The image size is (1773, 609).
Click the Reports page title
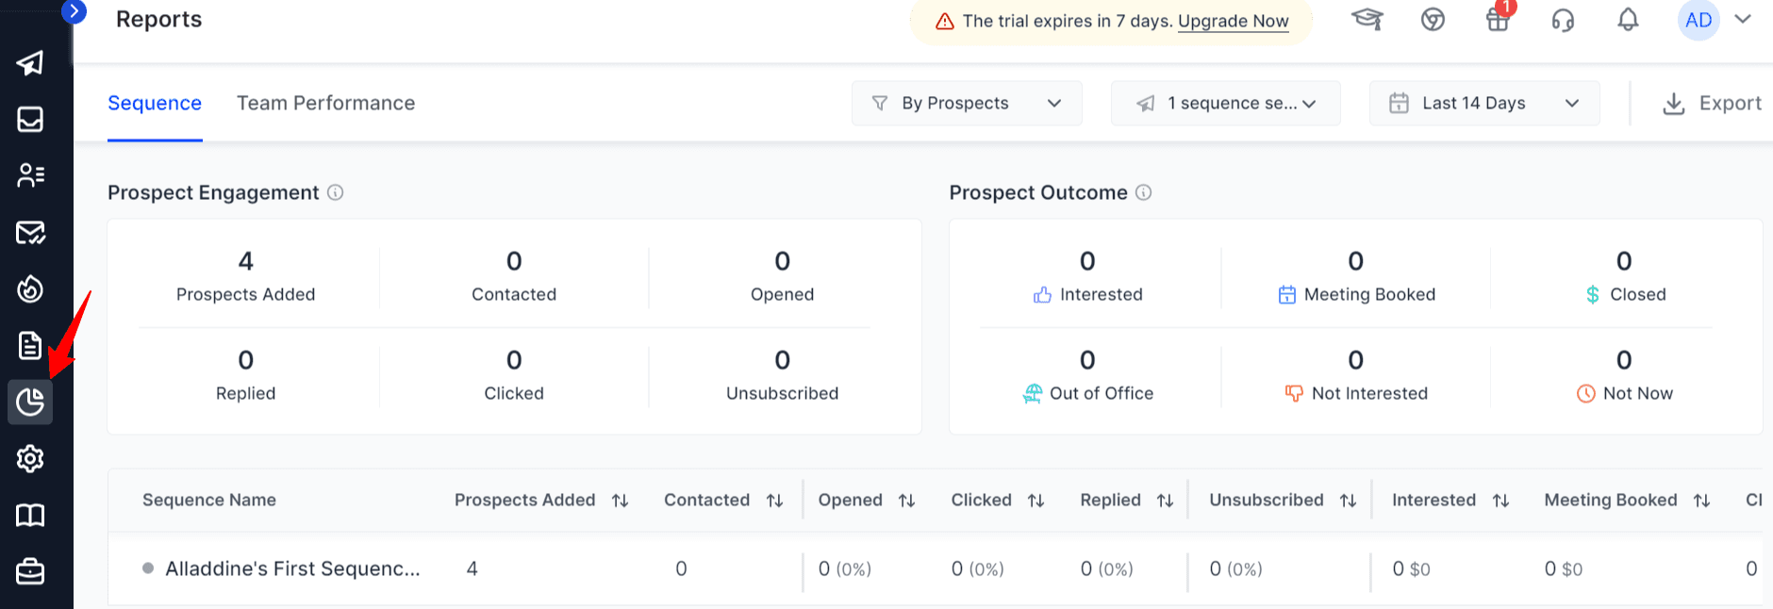[158, 19]
